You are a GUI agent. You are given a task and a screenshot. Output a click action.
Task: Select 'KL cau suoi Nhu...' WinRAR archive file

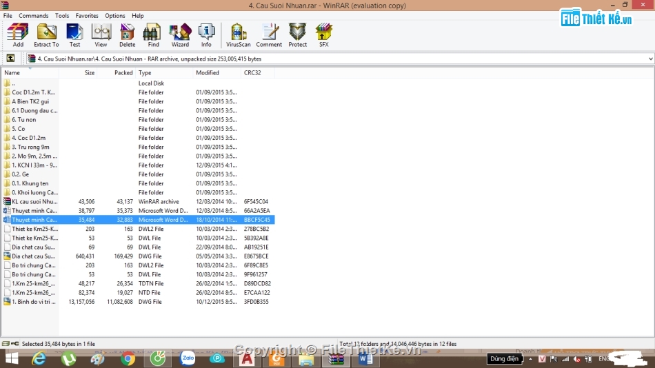click(139, 202)
